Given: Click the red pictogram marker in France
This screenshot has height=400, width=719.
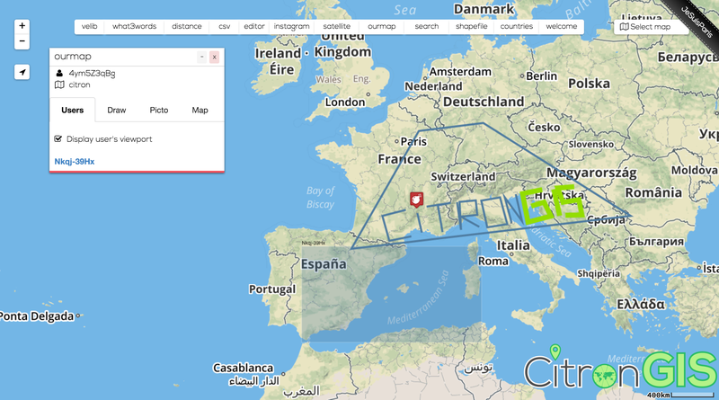Looking at the screenshot, I should click(416, 200).
